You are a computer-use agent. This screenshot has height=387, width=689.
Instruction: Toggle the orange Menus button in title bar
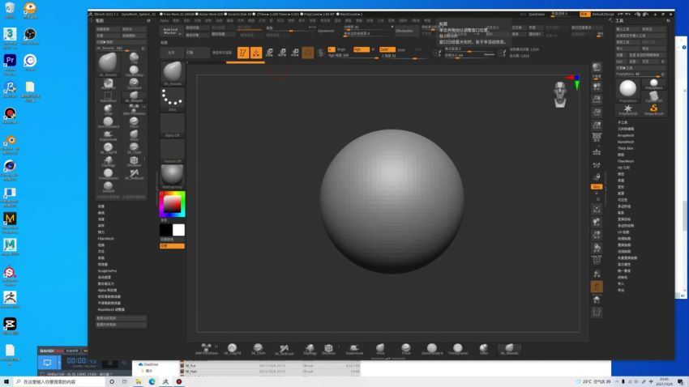(584, 14)
